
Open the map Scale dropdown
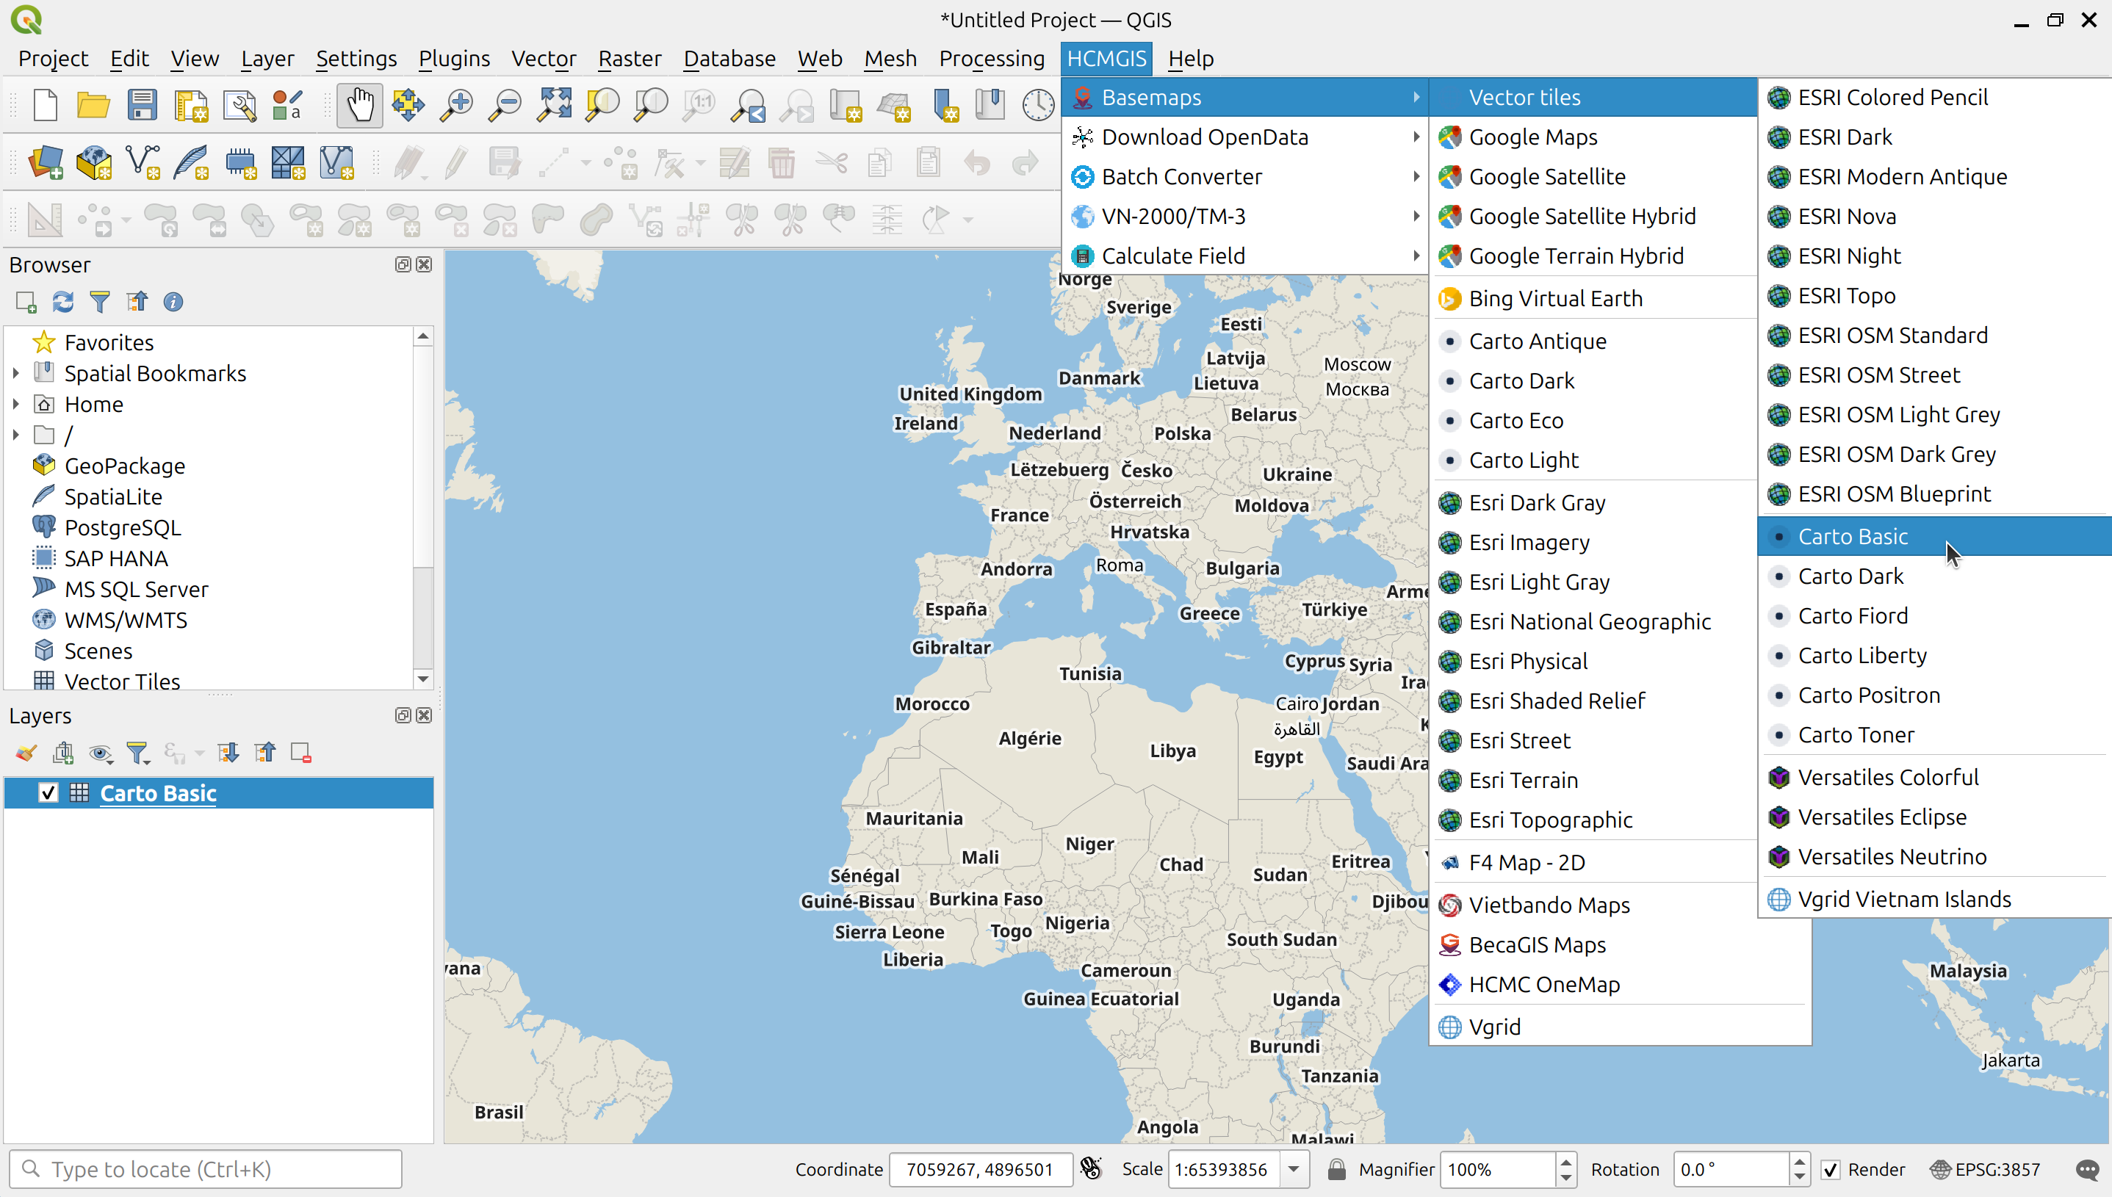[x=1291, y=1168]
